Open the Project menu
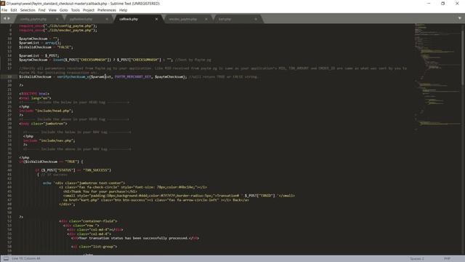 89,10
